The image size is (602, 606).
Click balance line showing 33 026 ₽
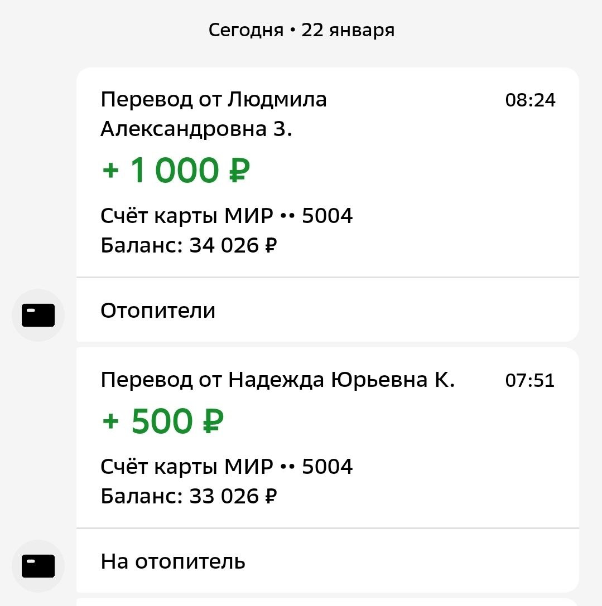(189, 496)
